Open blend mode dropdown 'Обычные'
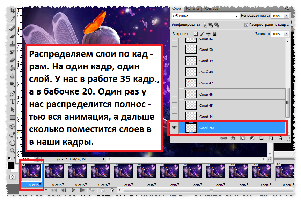Viewport: 301px width, 202px height. click(x=205, y=16)
